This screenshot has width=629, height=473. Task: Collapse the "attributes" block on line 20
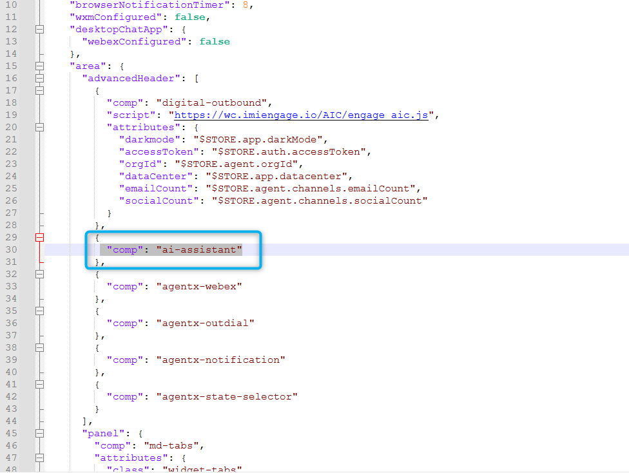pyautogui.click(x=40, y=127)
